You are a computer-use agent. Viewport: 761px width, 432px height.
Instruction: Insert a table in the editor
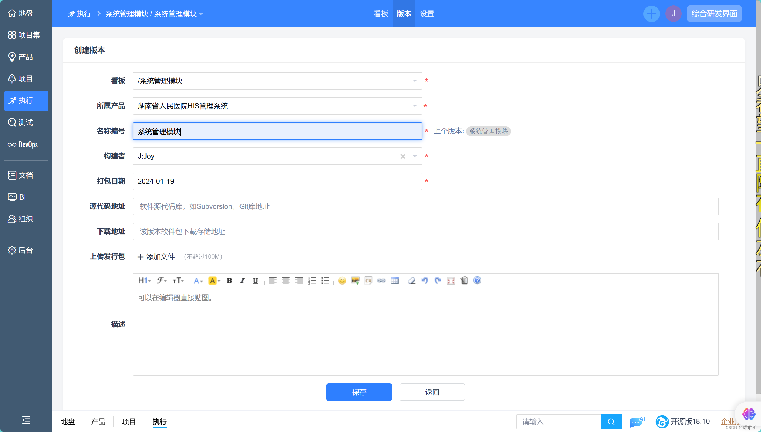tap(395, 280)
